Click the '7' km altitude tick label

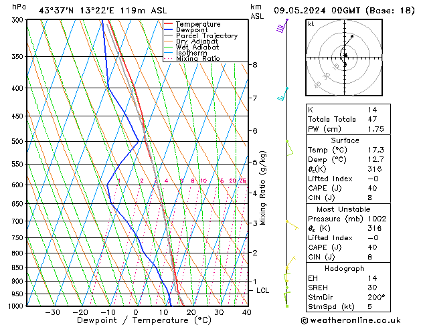coord(255,98)
